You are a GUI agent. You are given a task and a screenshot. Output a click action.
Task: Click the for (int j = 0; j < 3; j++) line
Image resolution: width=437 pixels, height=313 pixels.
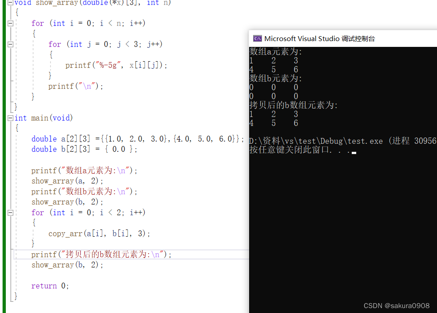click(x=105, y=44)
